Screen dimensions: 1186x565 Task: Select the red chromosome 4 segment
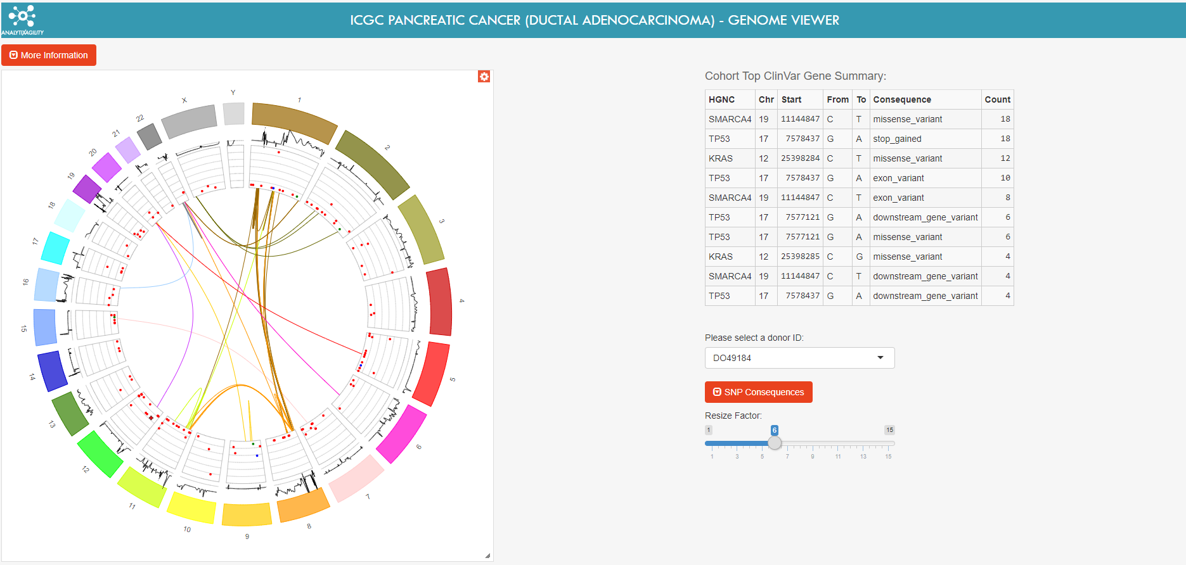[439, 302]
